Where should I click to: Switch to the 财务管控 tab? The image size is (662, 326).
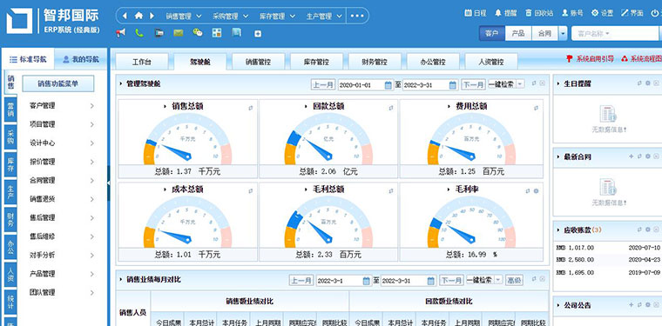(375, 62)
